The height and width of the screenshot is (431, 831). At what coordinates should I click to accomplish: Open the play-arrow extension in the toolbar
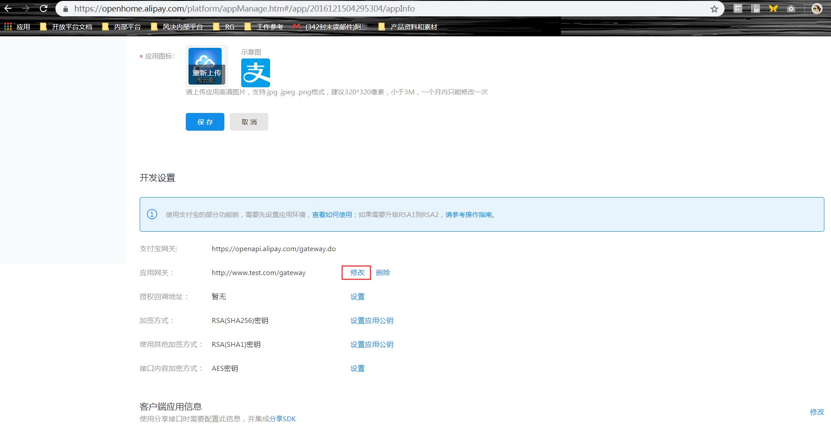click(x=738, y=8)
